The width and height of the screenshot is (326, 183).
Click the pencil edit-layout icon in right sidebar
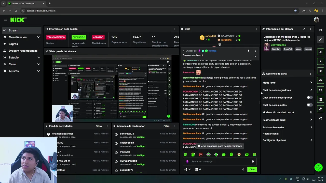pos(320,40)
